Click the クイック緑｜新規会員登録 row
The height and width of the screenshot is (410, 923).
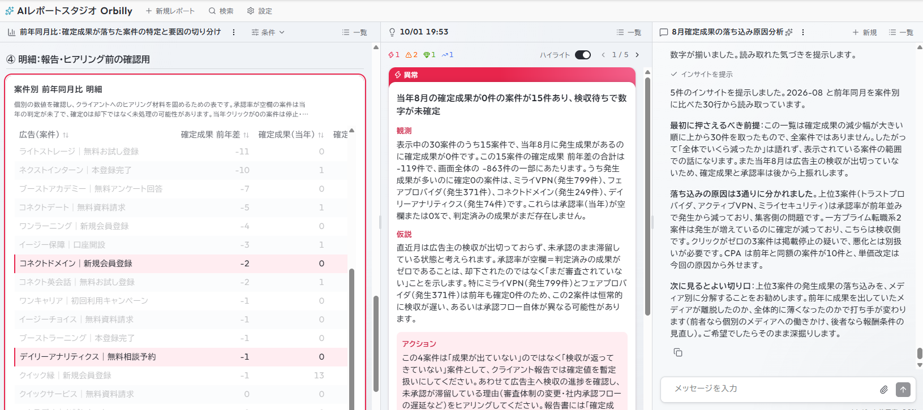click(x=181, y=376)
